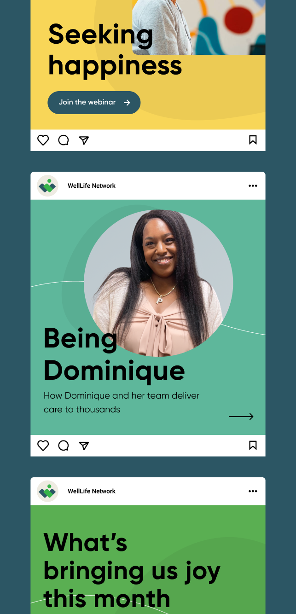Select the photo on the Seeking happiness post

(x=199, y=28)
